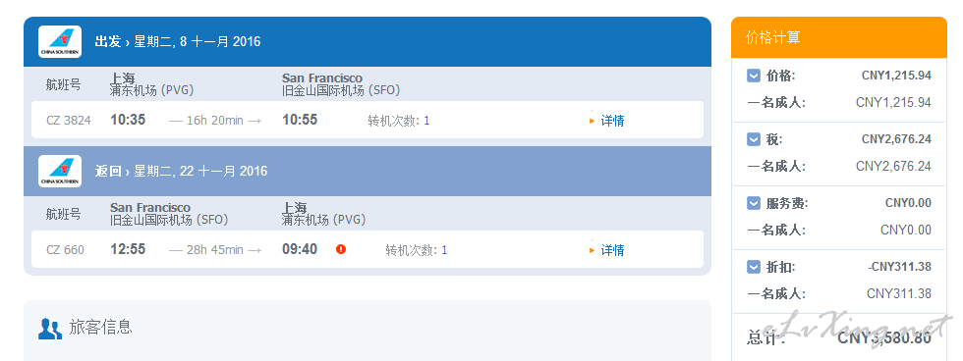963x361 pixels.
Task: Click the passengers icon next to 旅客信息
Action: pos(50,329)
